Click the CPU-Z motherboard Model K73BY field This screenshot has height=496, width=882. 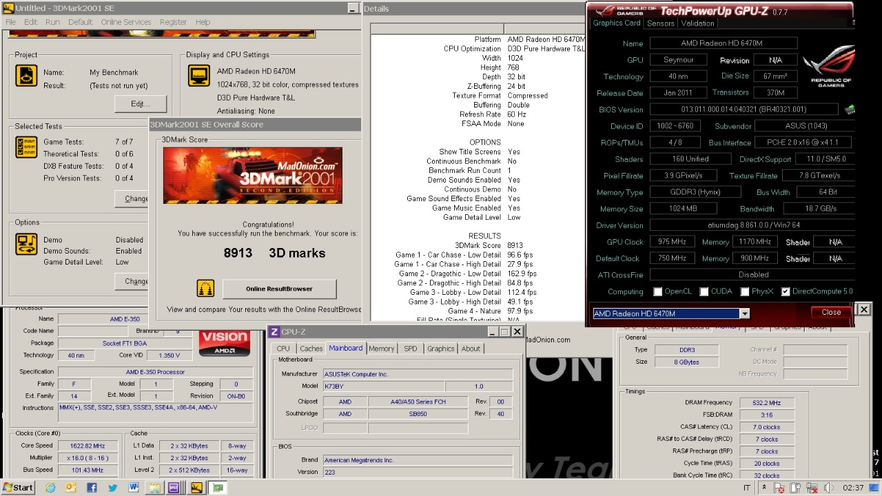(x=384, y=386)
